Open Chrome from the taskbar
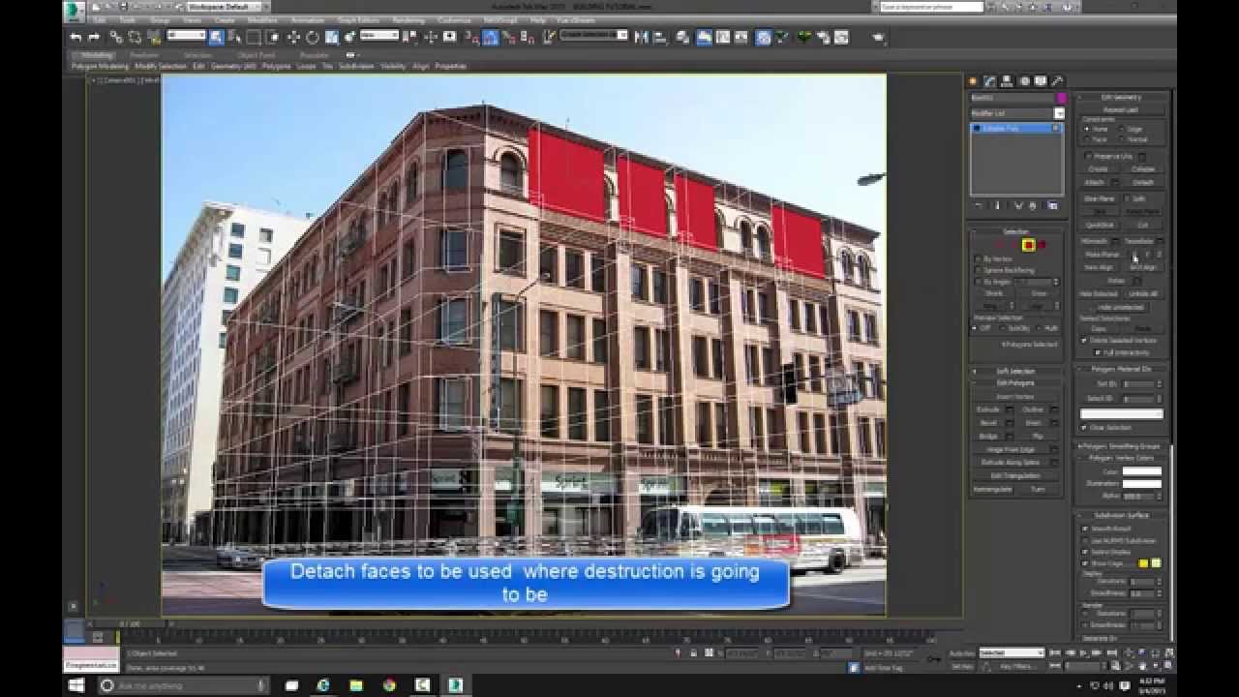Viewport: 1239px width, 697px height. pos(389,685)
